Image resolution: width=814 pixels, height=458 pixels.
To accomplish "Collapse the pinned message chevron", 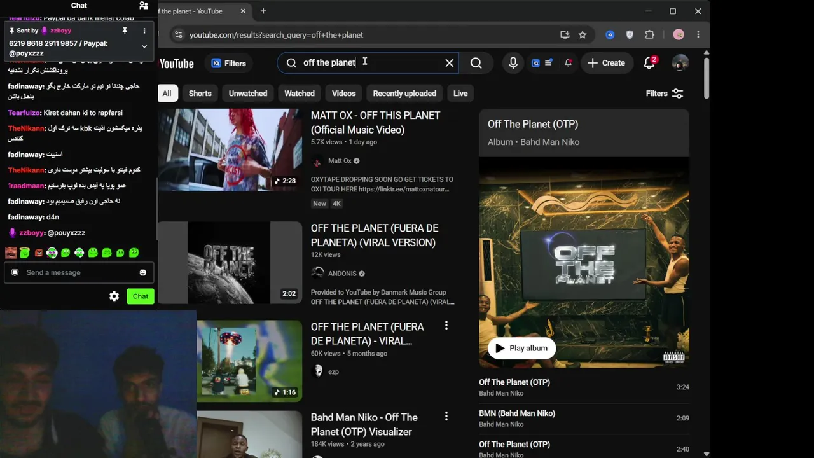I will [144, 46].
